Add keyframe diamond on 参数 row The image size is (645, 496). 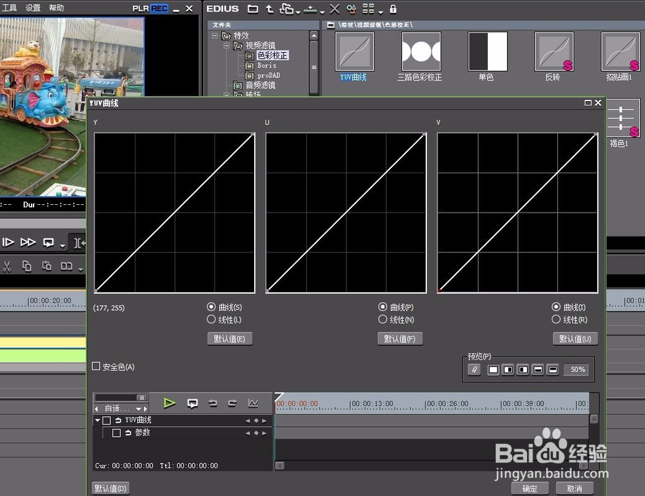point(256,433)
